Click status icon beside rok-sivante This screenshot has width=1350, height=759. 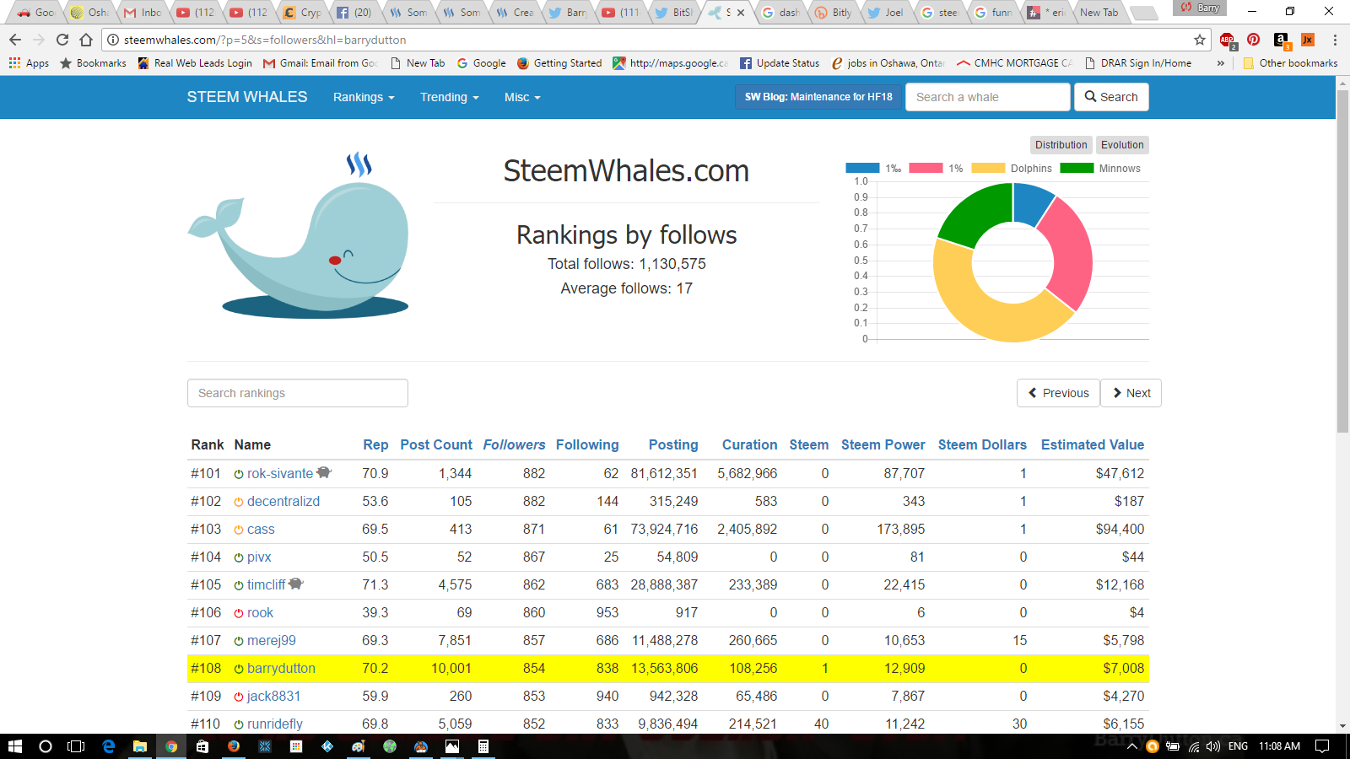coord(239,475)
